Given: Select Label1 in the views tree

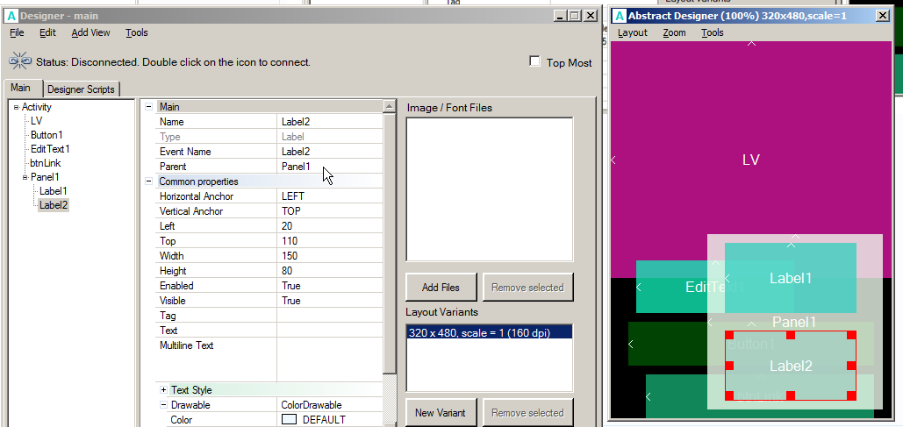Looking at the screenshot, I should (53, 191).
